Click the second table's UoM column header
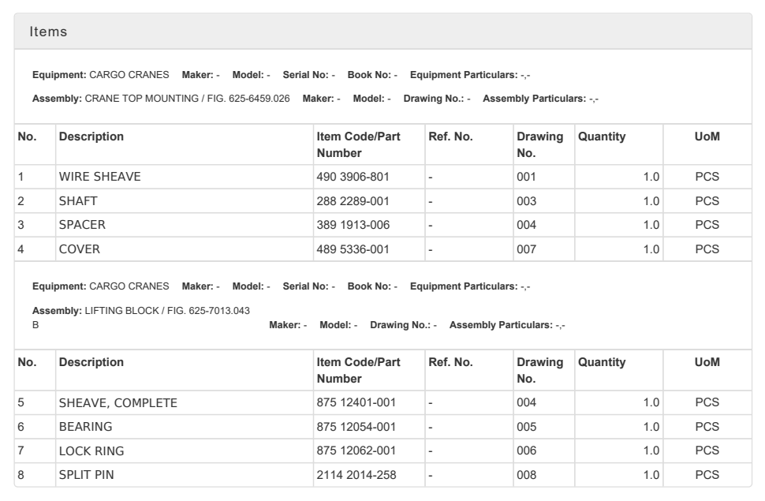The image size is (765, 501). point(707,362)
